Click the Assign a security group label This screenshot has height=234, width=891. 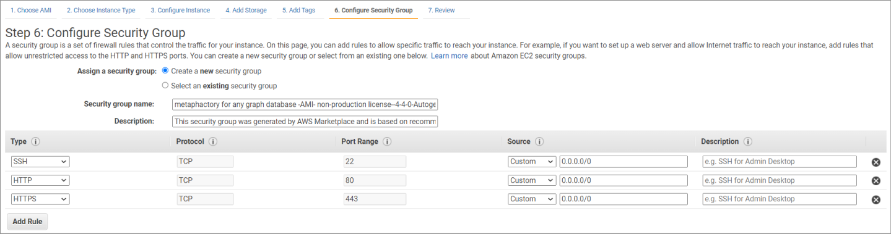(x=117, y=71)
